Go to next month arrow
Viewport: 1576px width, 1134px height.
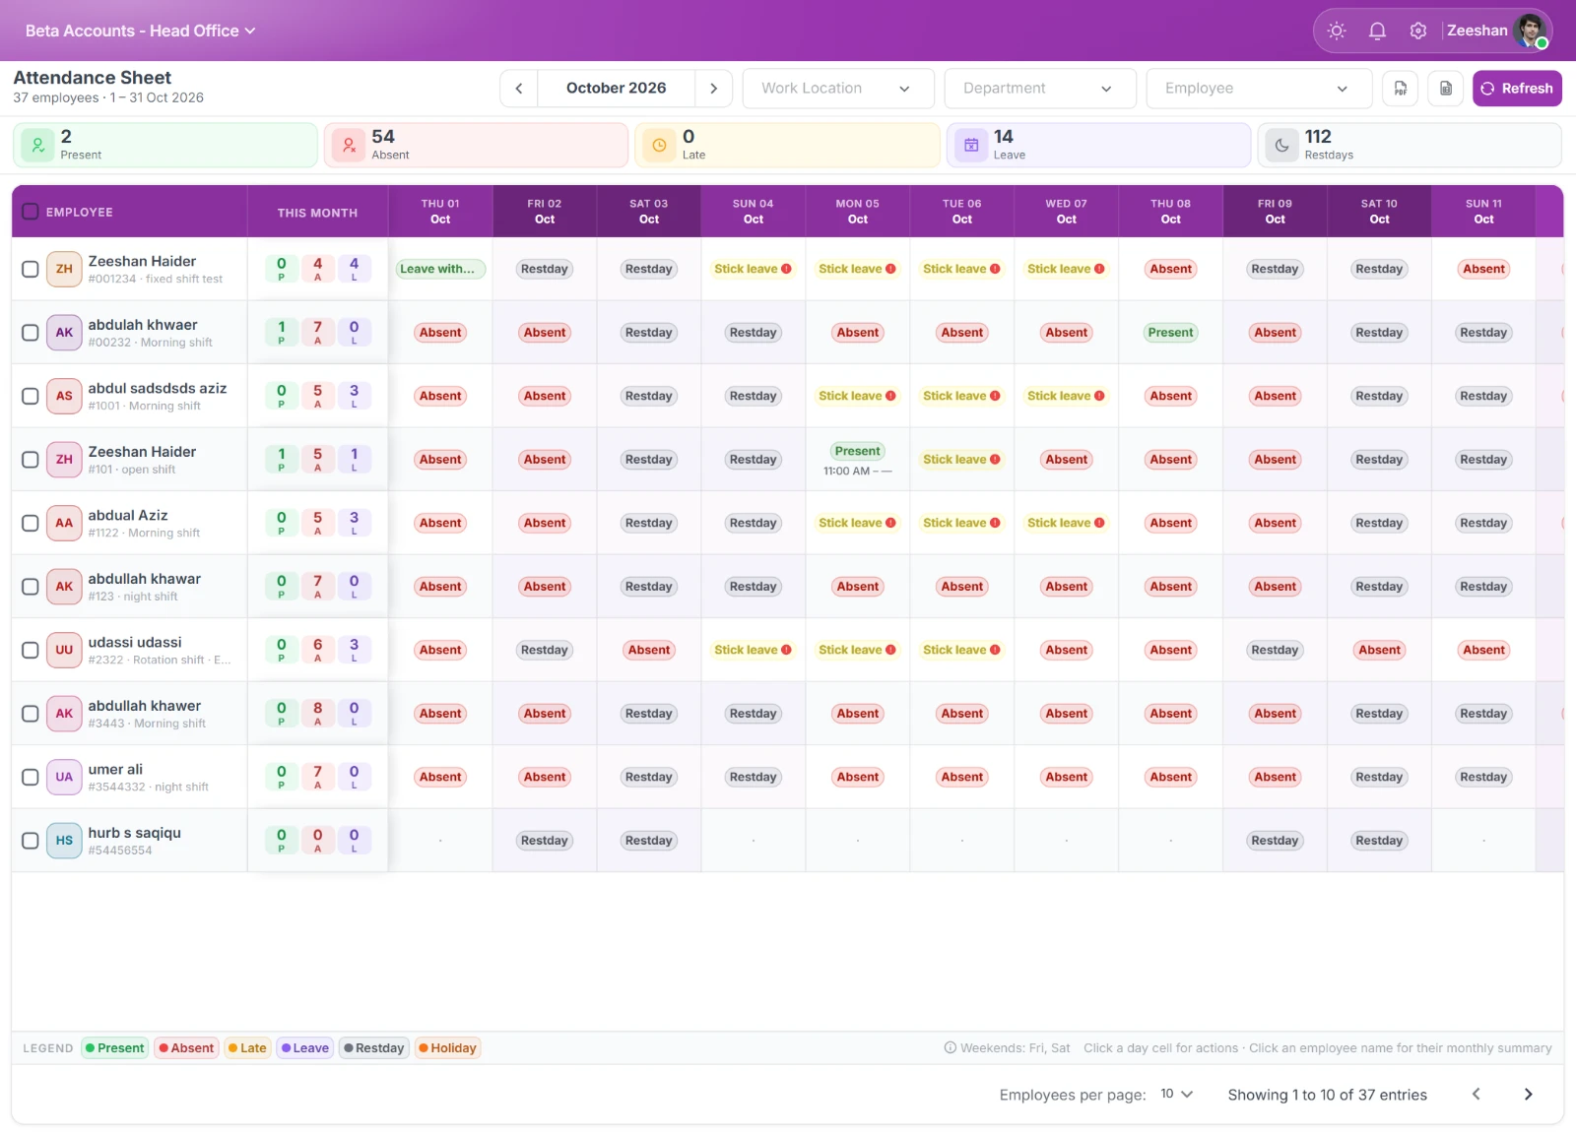(714, 89)
